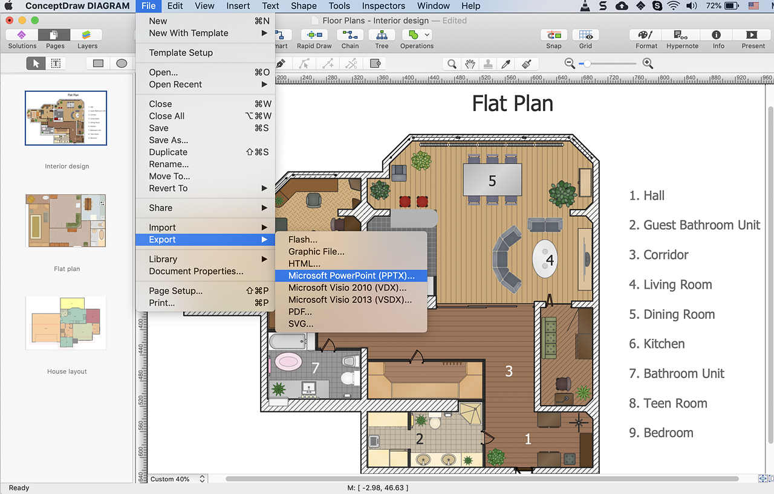Click the Rapid Draw tool
This screenshot has height=494, width=774.
(x=314, y=35)
